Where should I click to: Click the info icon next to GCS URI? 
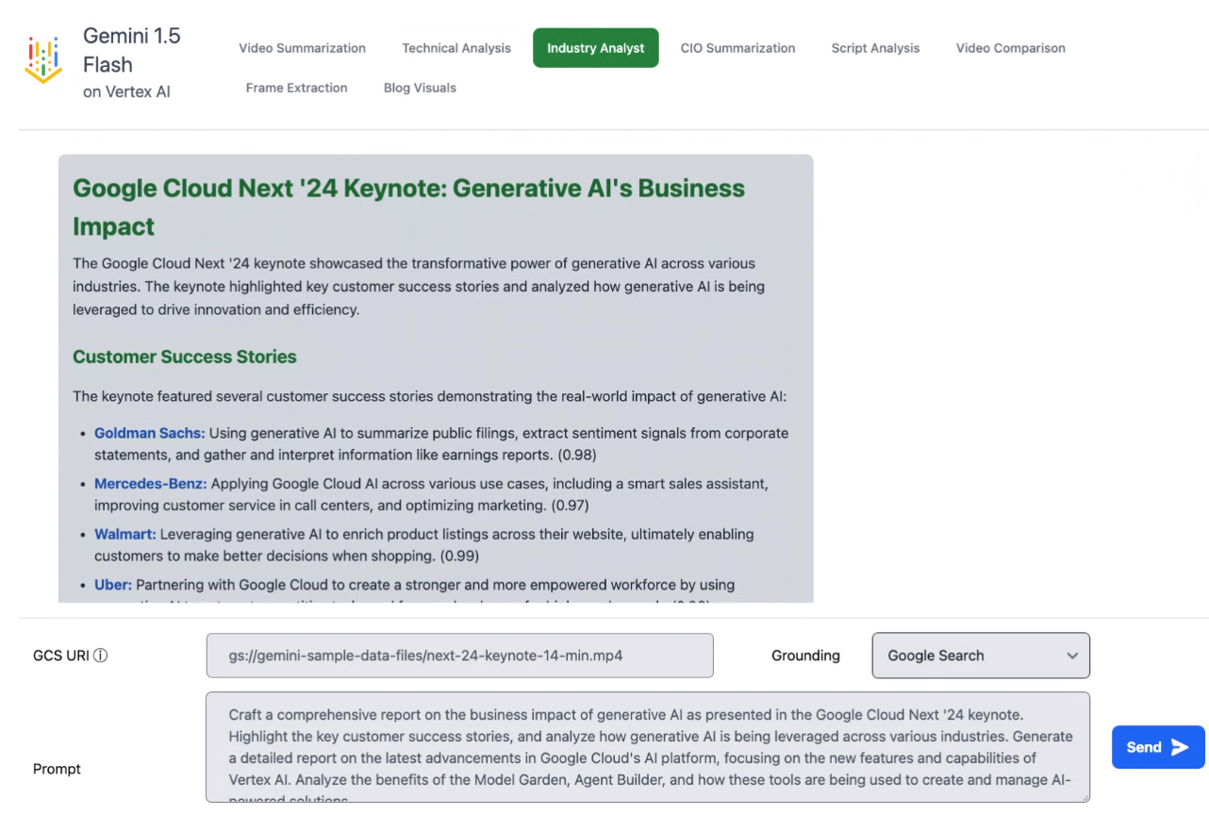click(101, 656)
